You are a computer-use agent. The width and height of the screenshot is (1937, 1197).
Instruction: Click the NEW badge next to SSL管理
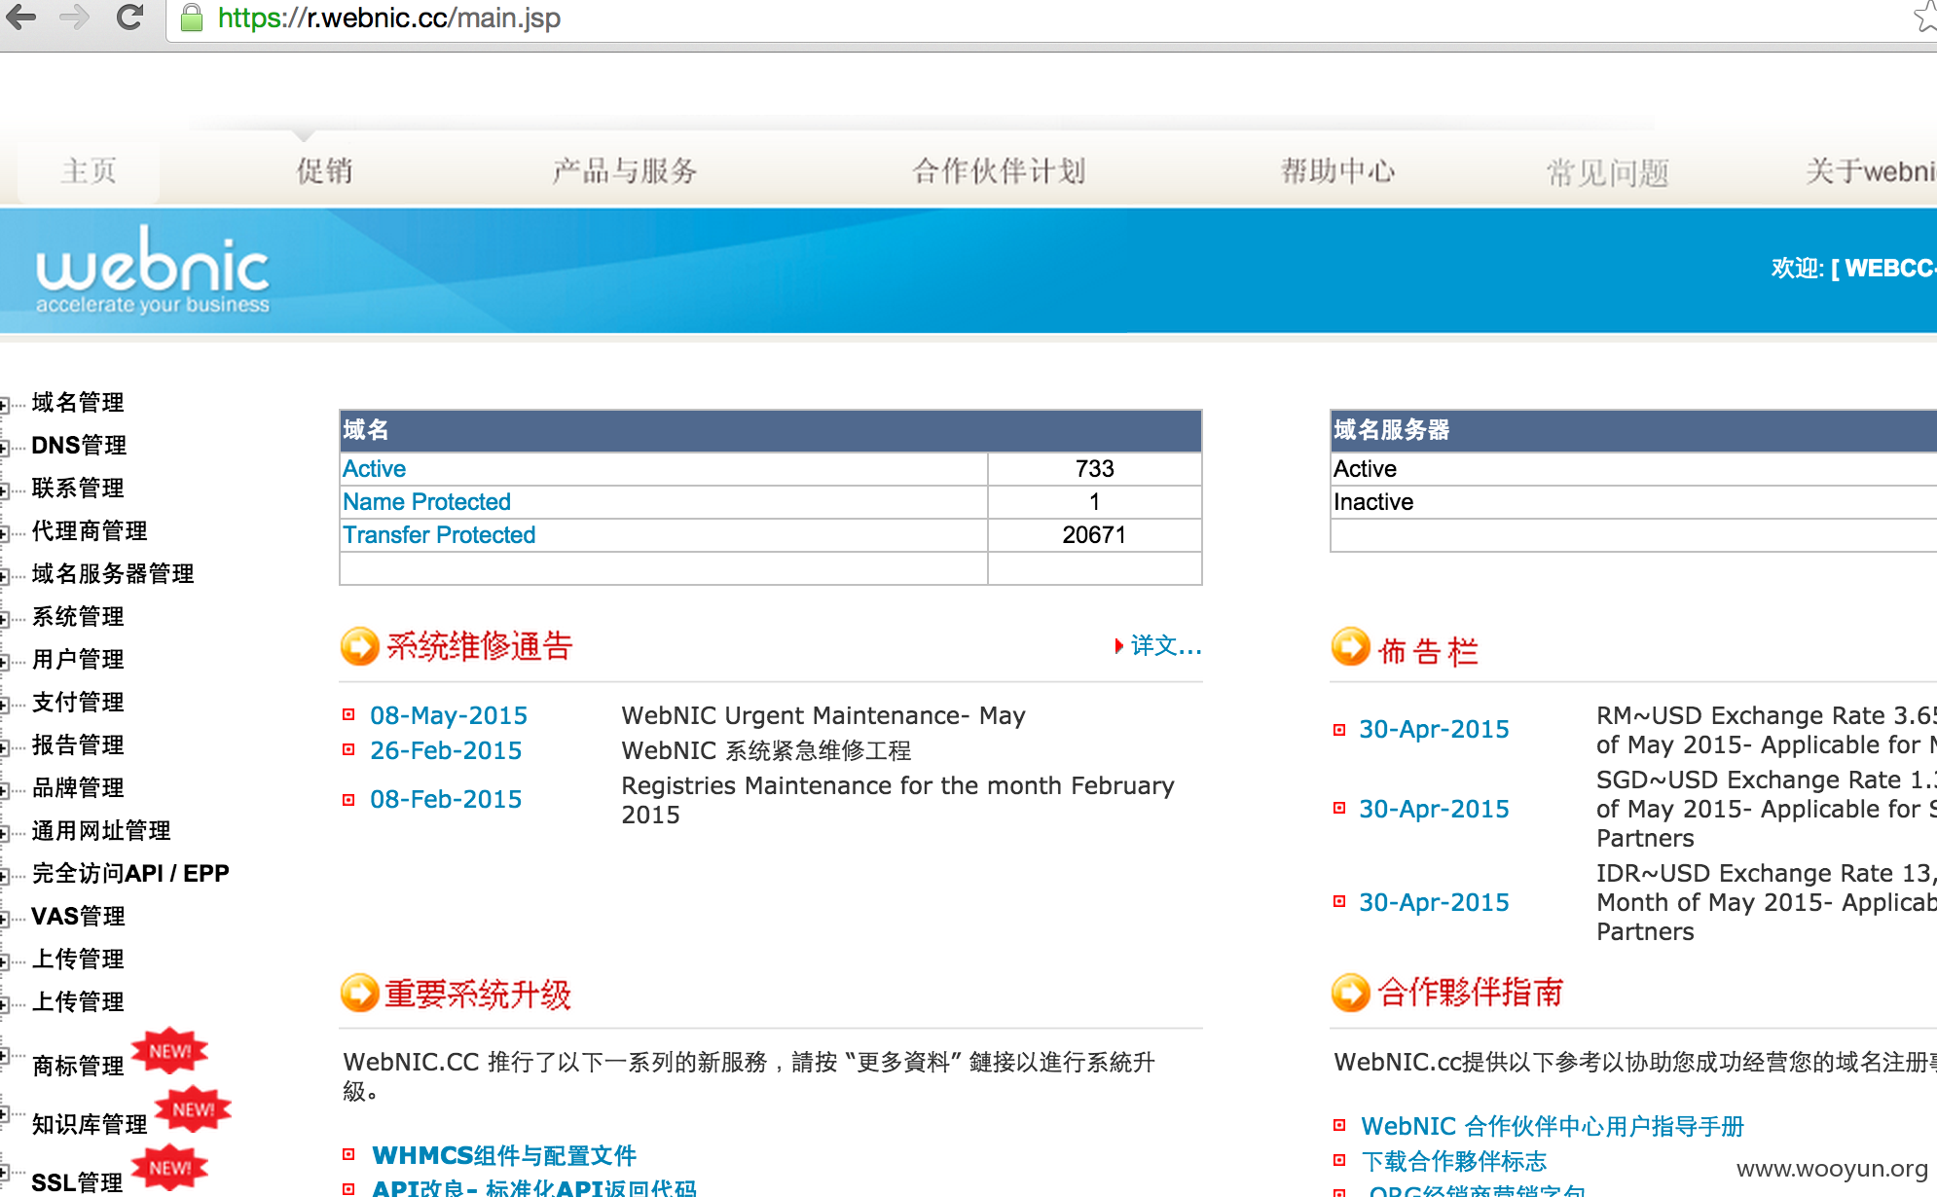[170, 1168]
